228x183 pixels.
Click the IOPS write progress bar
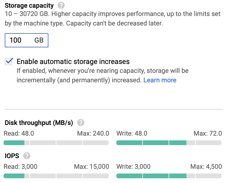click(x=169, y=176)
